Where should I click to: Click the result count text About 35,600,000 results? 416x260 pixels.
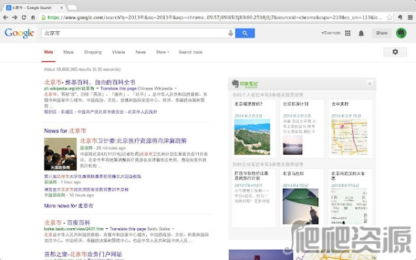pos(83,69)
